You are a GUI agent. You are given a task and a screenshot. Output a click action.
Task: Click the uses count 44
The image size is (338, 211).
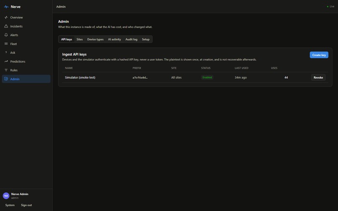click(x=286, y=77)
